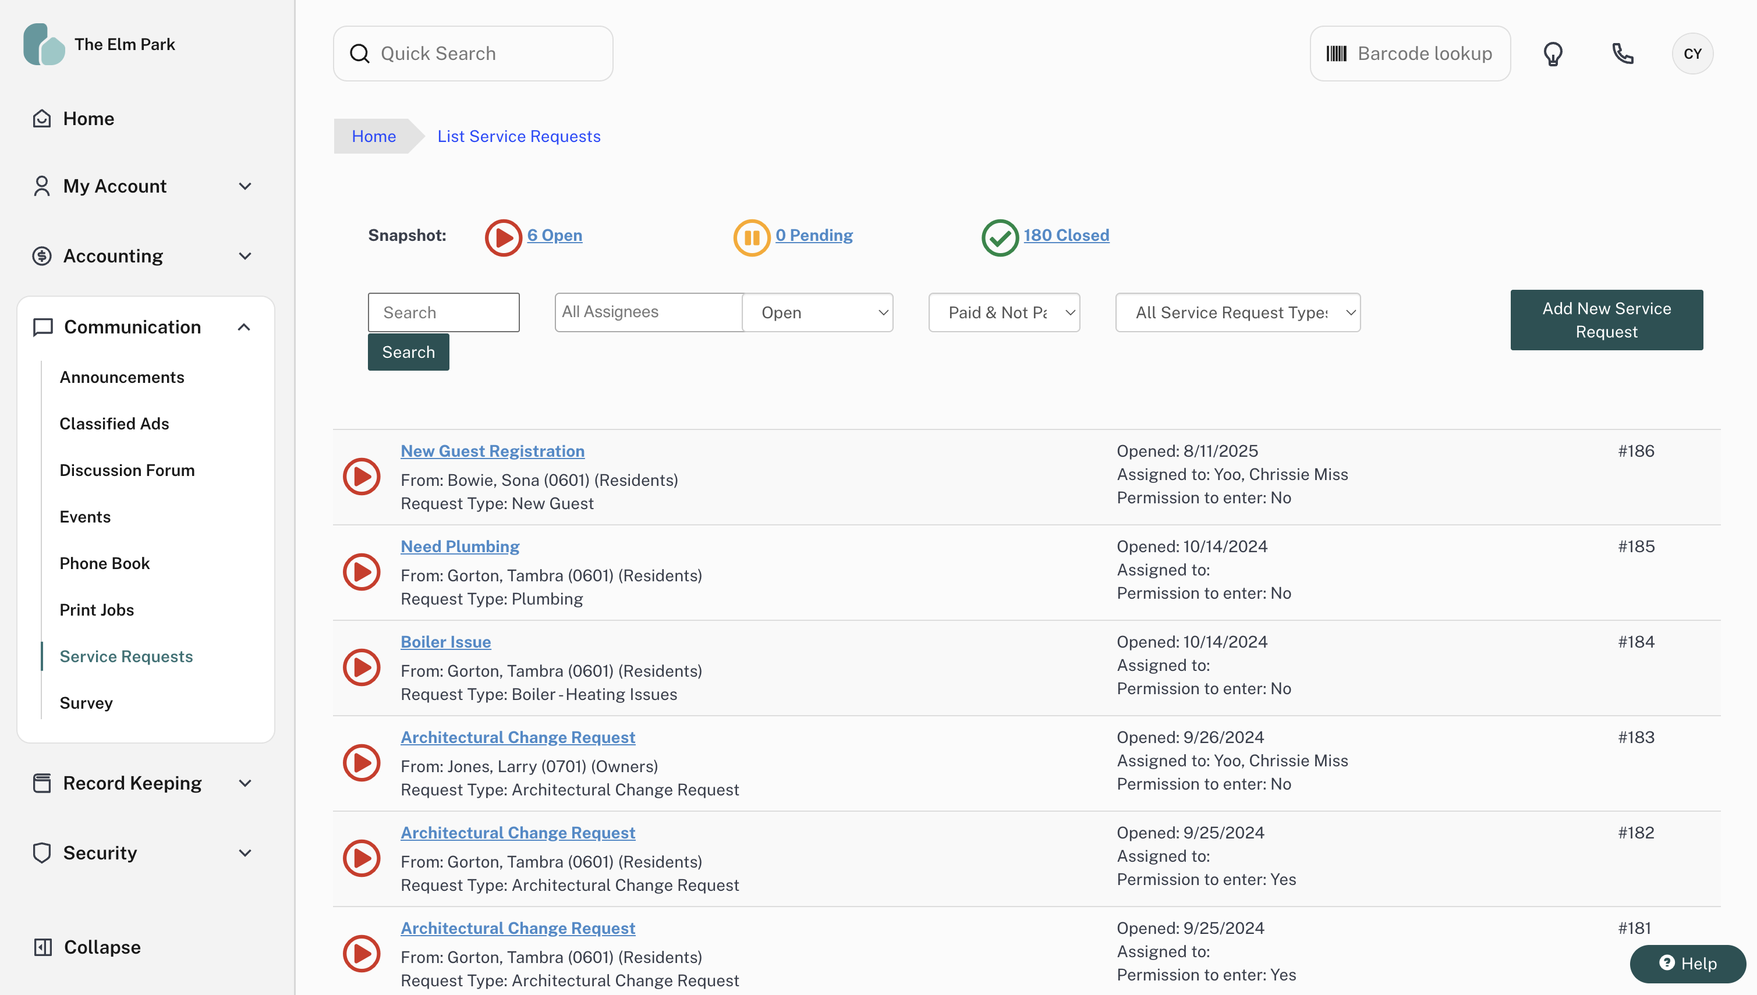This screenshot has height=995, width=1757.
Task: Click the green Closed checkmark icon
Action: coord(1000,236)
